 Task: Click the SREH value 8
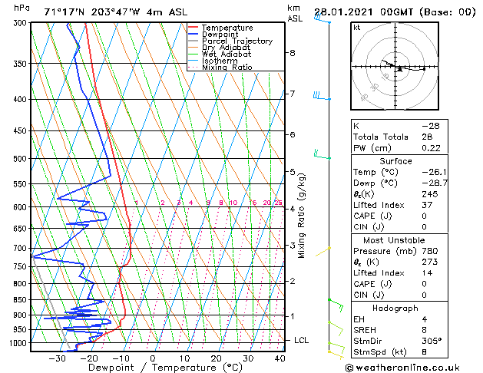click(424, 330)
